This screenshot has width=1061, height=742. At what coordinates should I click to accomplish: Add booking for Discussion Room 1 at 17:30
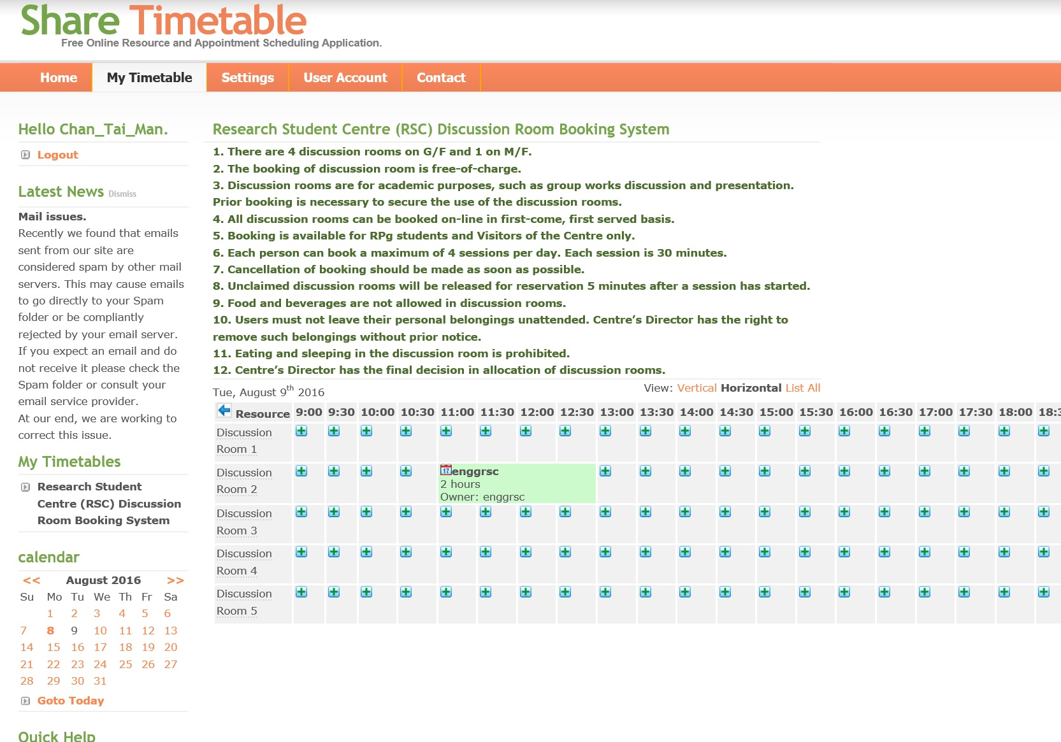click(x=964, y=431)
